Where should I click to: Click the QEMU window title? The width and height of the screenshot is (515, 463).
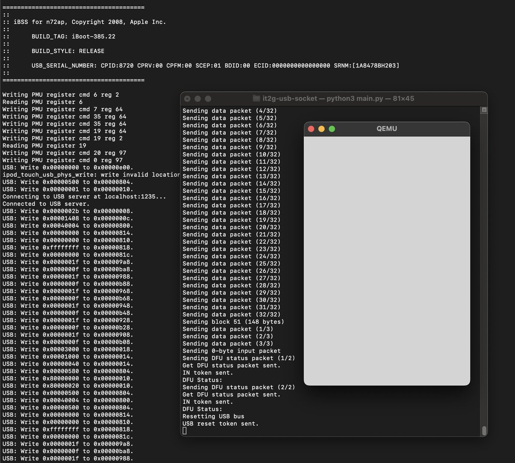point(387,129)
